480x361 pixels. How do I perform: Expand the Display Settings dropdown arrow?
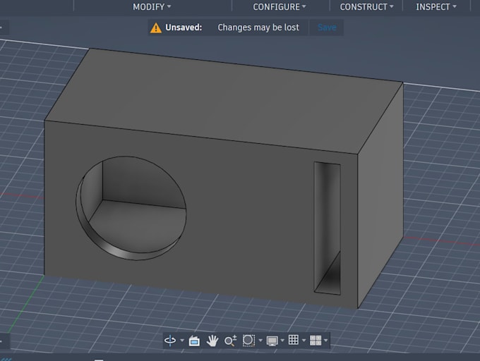point(282,341)
